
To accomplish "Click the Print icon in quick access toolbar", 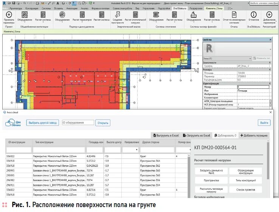I will (37, 3).
